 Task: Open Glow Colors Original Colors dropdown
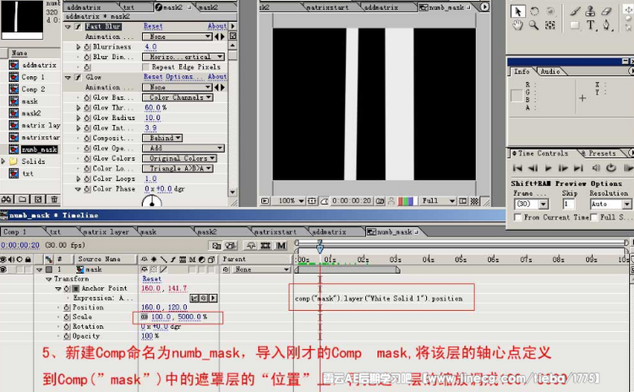click(179, 159)
